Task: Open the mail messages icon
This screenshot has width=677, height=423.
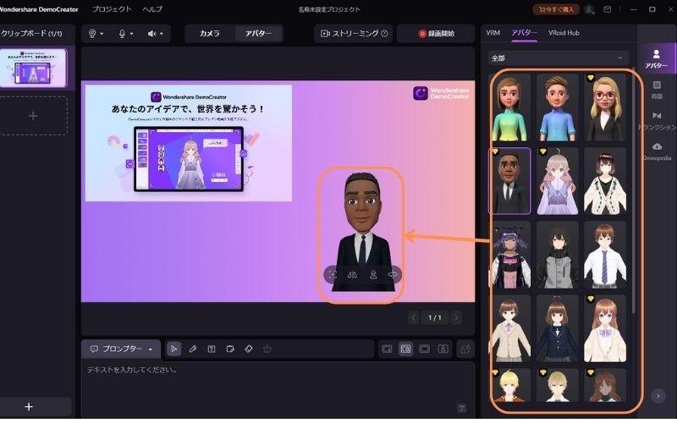Action: pyautogui.click(x=607, y=9)
